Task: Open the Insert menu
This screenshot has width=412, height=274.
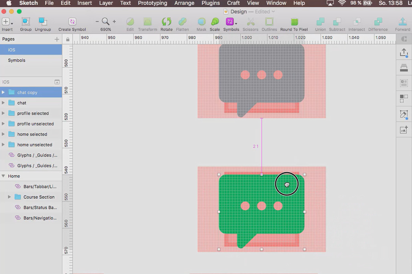Action: 84,3
